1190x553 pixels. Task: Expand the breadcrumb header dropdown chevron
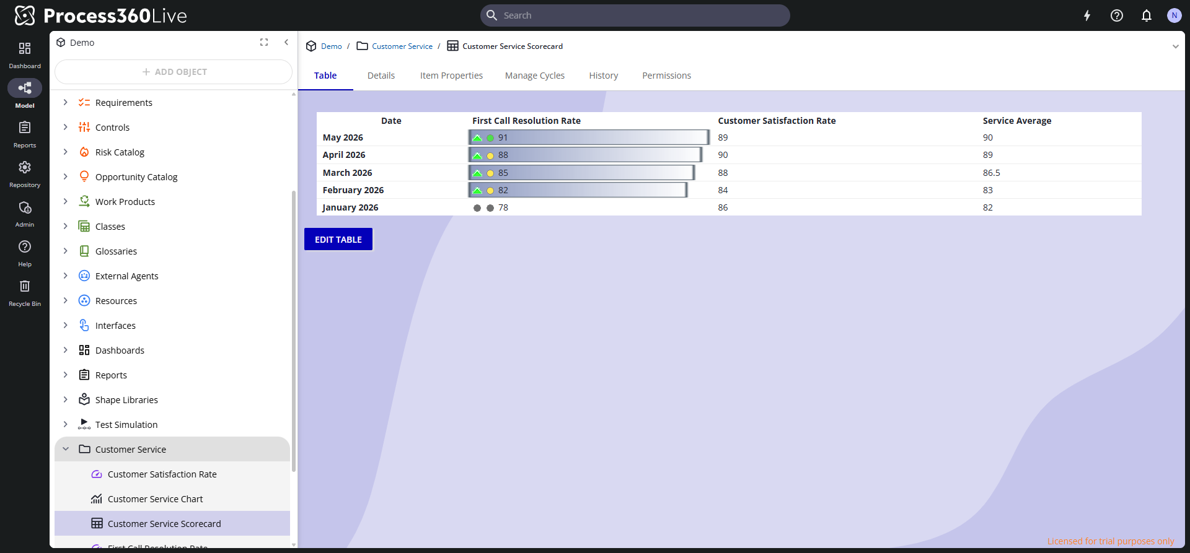coord(1175,46)
